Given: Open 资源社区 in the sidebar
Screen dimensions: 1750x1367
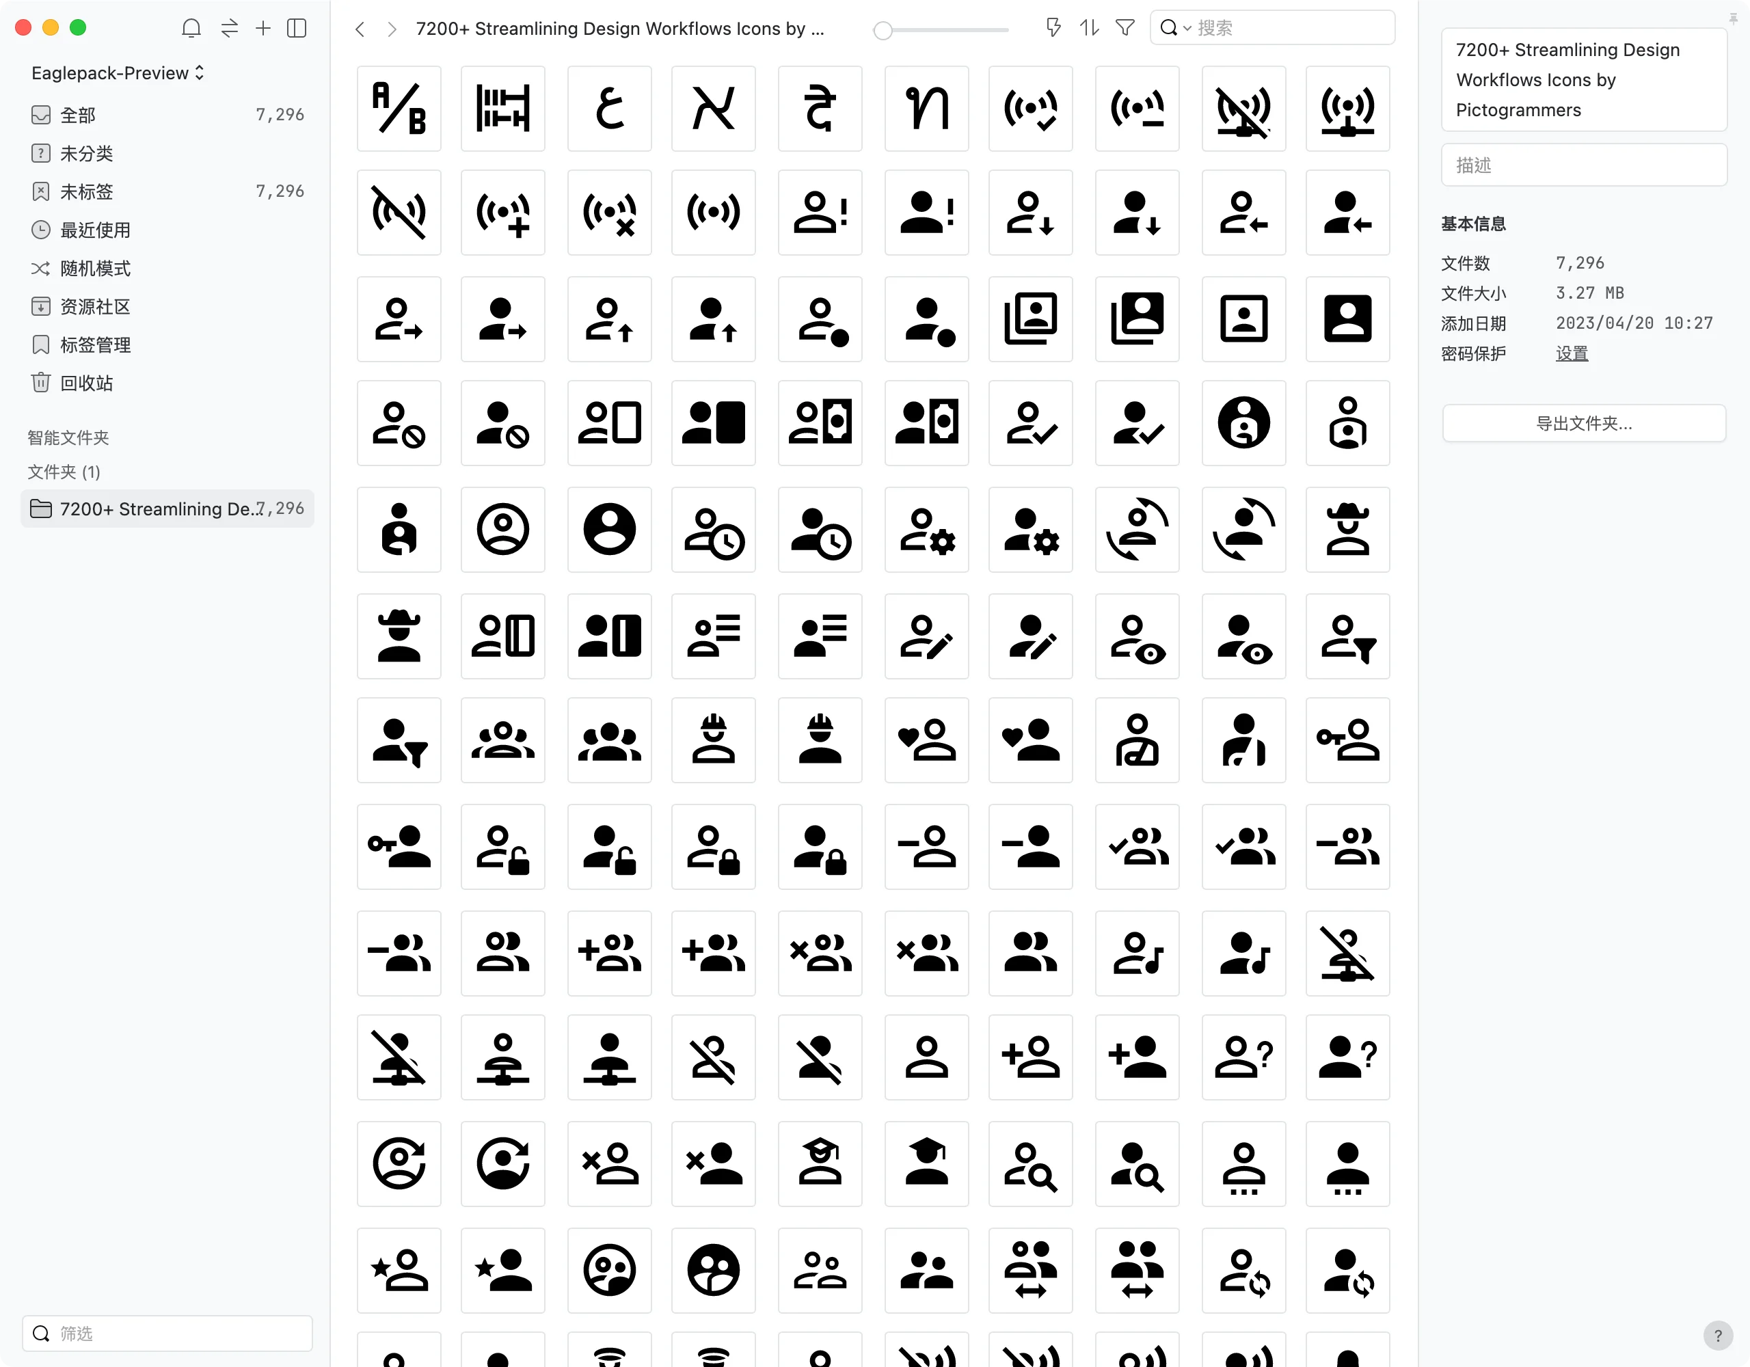Looking at the screenshot, I should (x=167, y=307).
